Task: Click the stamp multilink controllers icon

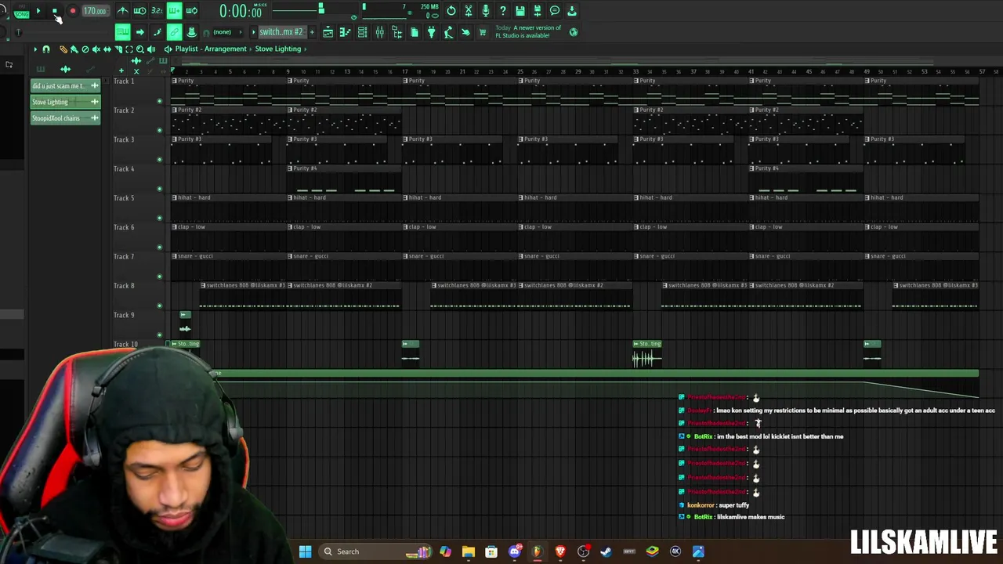Action: 191,32
